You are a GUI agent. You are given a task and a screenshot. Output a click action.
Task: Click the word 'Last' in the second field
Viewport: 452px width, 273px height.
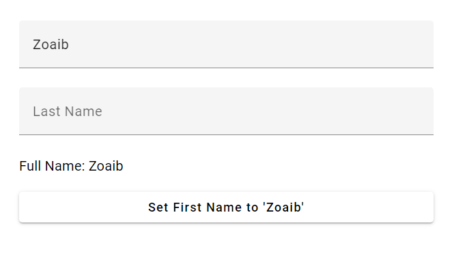[x=46, y=111]
